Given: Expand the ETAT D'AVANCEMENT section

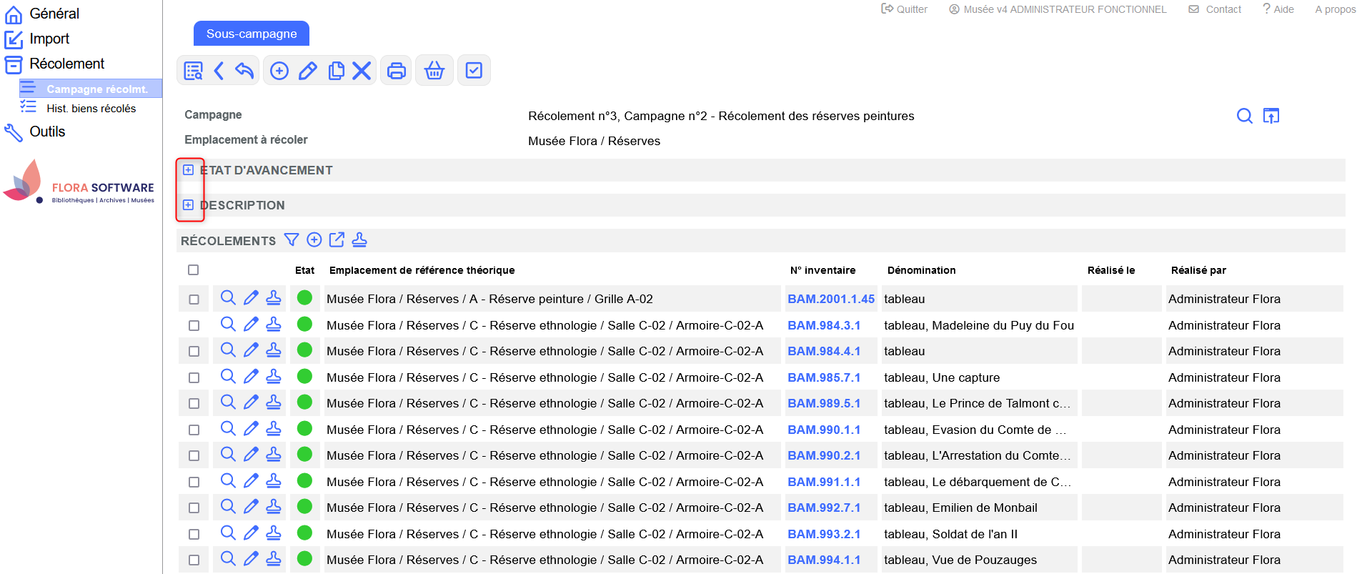Looking at the screenshot, I should coord(188,170).
